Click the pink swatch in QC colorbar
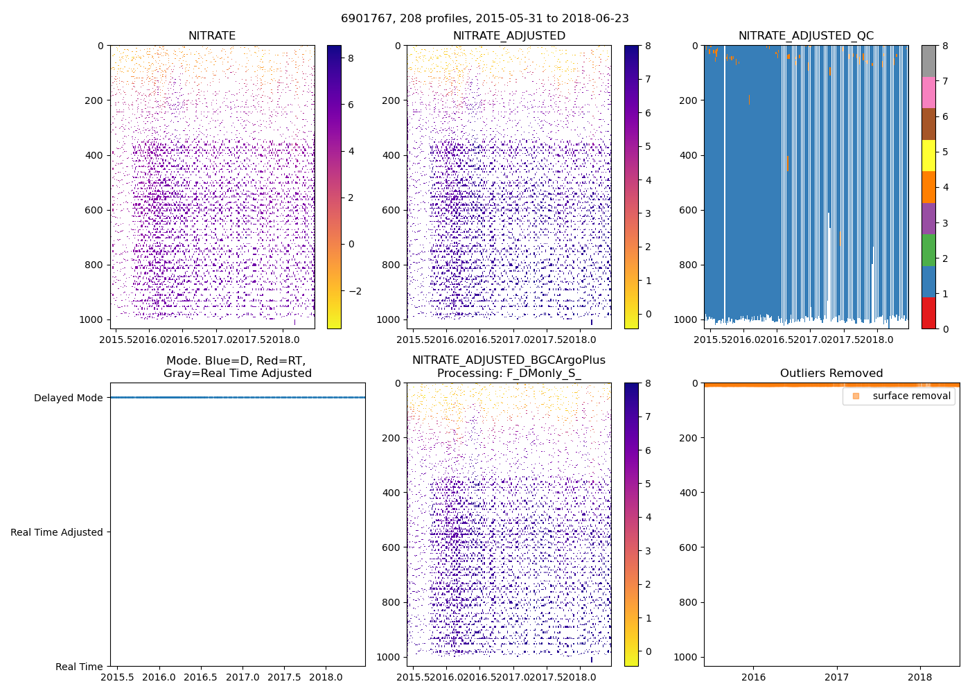The image size is (970, 693). coord(928,92)
